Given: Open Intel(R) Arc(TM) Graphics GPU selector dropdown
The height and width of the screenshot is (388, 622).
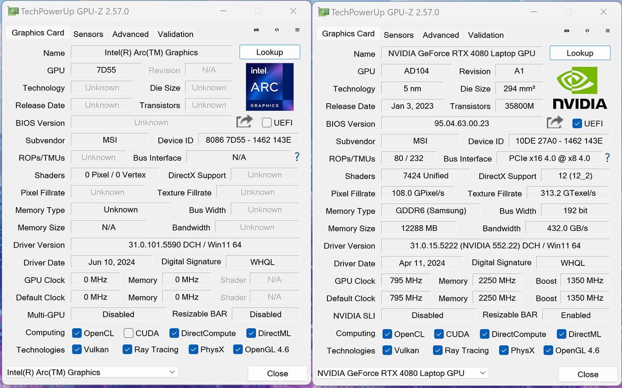Looking at the screenshot, I should (92, 372).
